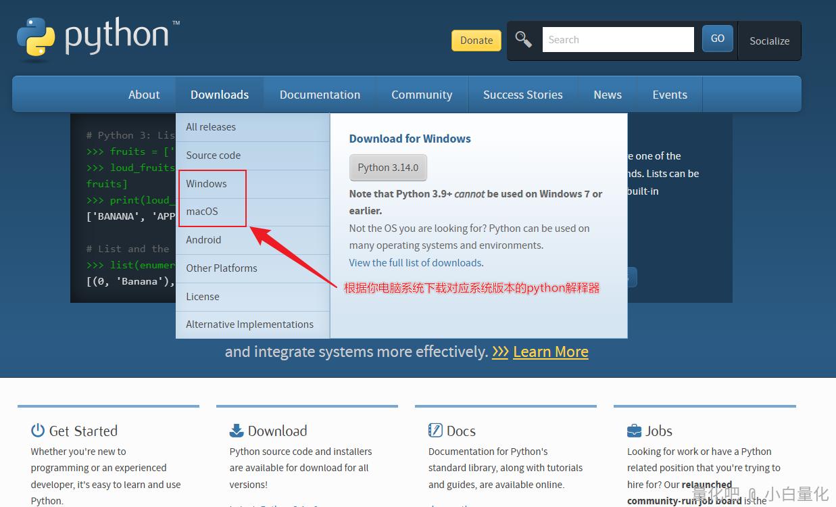Focus the Search input field

618,40
